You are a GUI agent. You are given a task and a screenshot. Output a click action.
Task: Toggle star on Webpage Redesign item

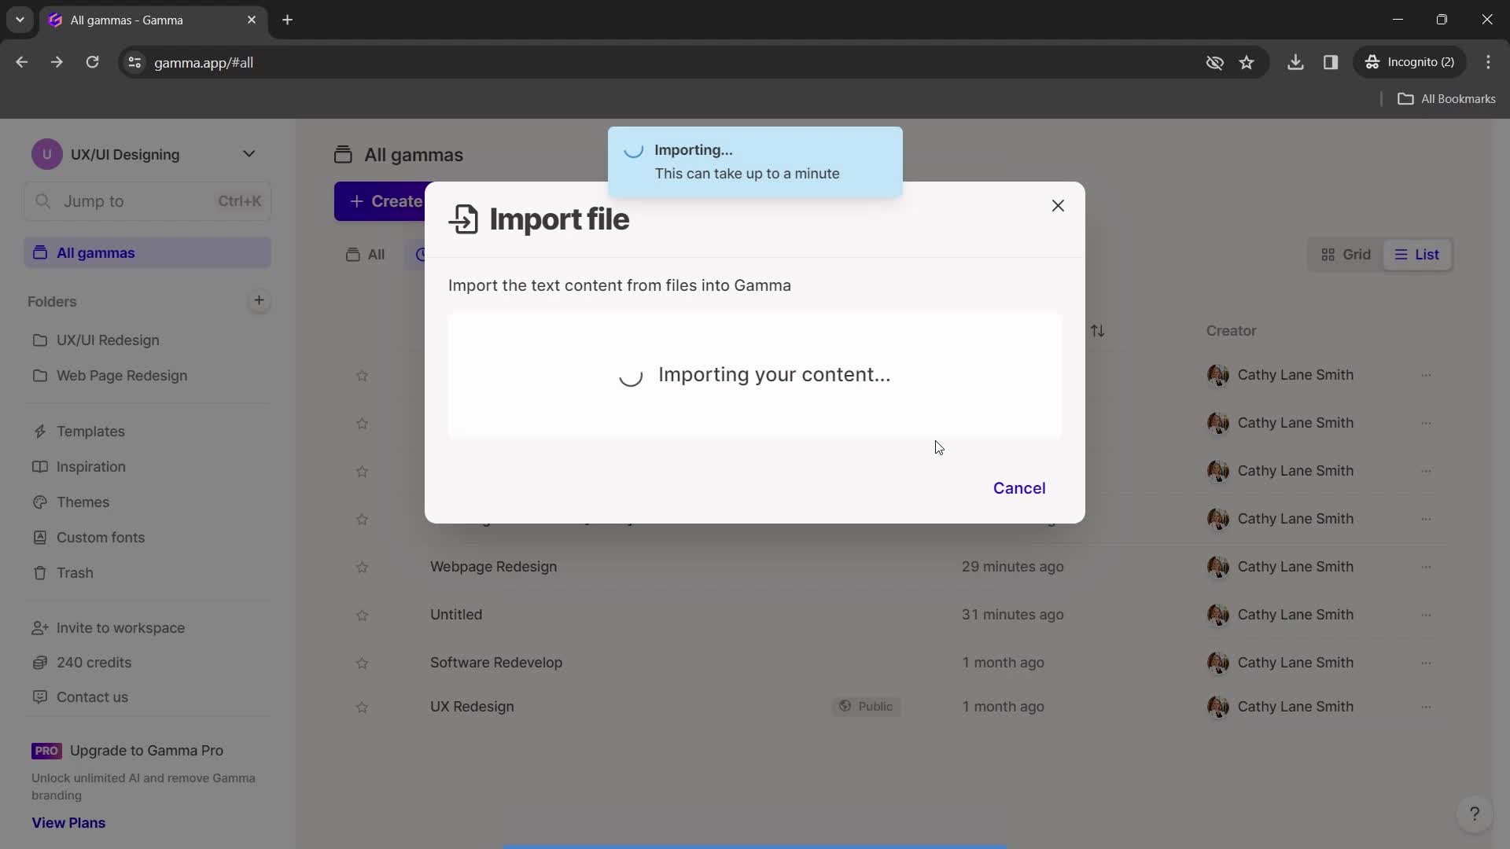click(x=362, y=567)
